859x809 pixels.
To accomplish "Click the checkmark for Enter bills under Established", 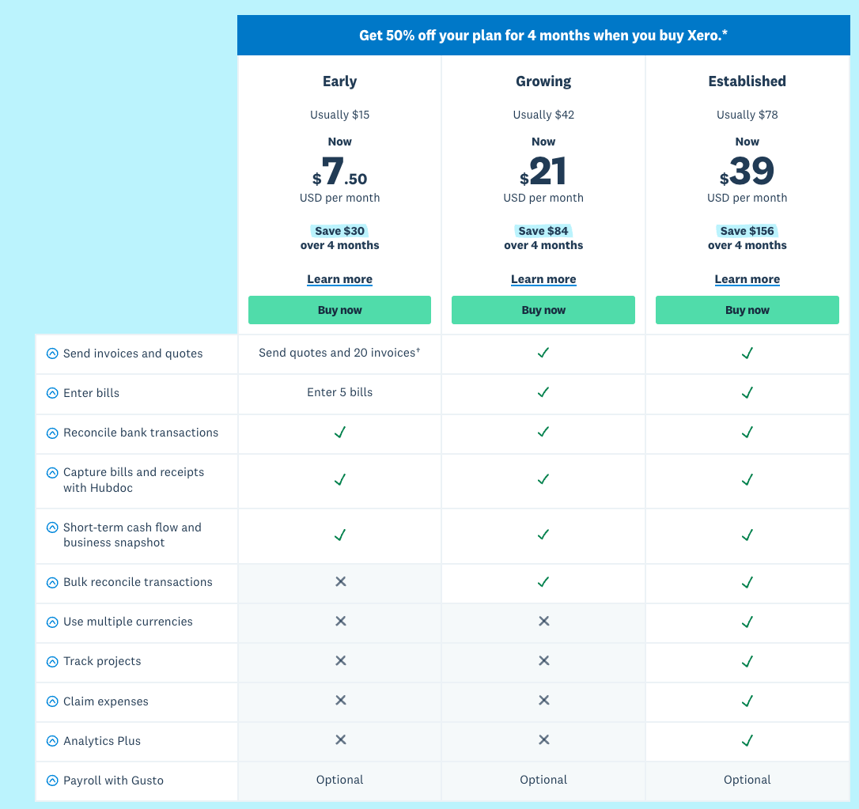I will click(x=747, y=393).
